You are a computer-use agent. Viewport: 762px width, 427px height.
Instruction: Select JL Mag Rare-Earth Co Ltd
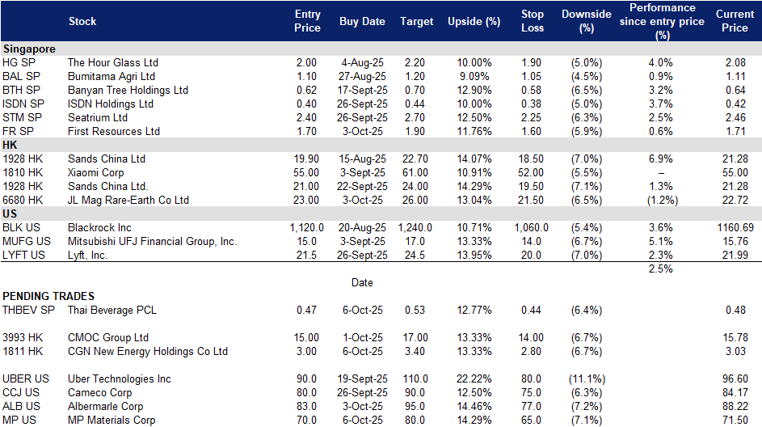point(128,200)
